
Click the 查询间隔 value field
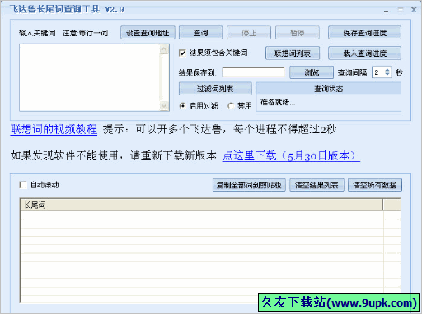378,72
